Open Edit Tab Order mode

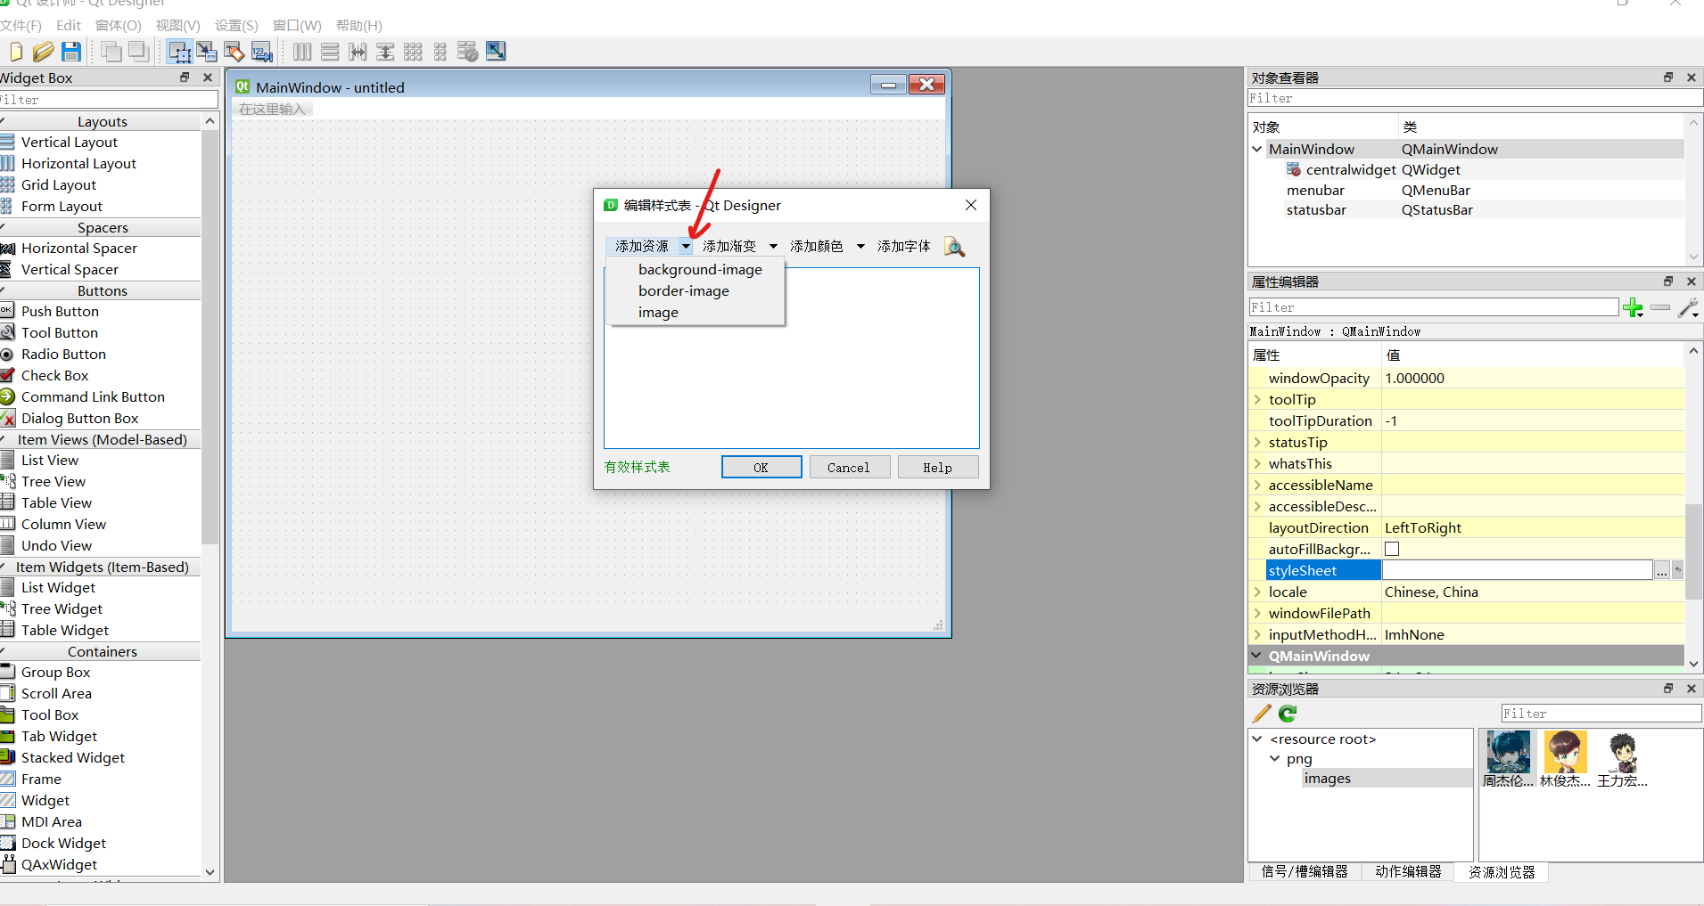262,52
